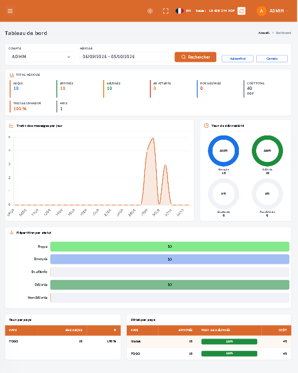
Task: Click the Envoyés value 10 in totals
Action: (x=63, y=88)
